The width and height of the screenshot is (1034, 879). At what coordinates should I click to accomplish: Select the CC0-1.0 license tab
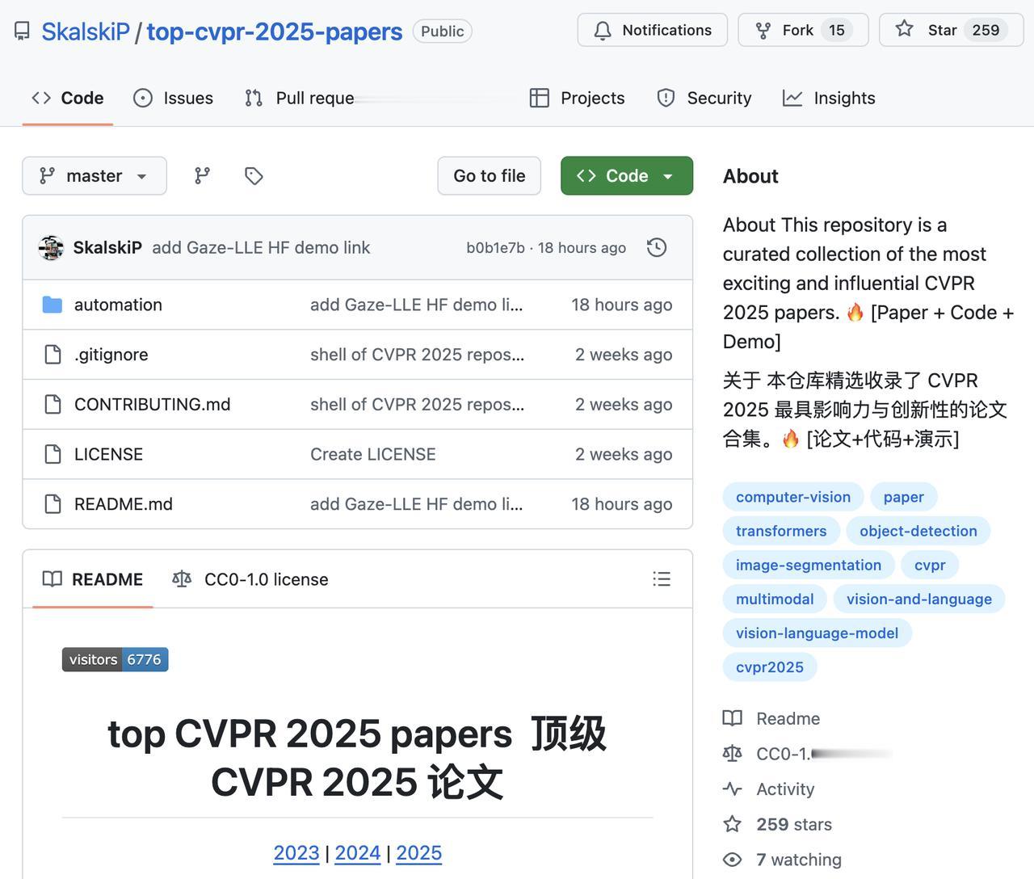point(250,579)
